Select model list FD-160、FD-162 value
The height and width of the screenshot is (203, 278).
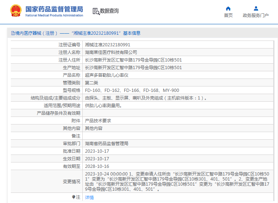point(132,90)
